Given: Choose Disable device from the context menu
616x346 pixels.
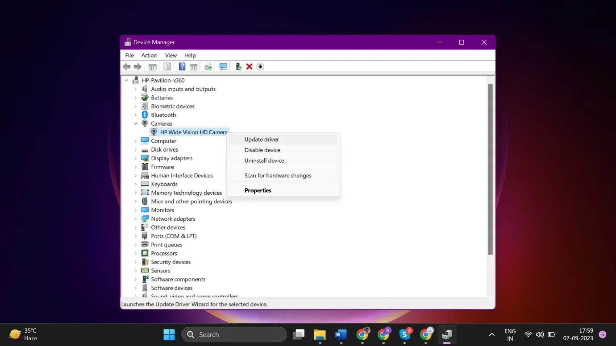Looking at the screenshot, I should point(283,150).
